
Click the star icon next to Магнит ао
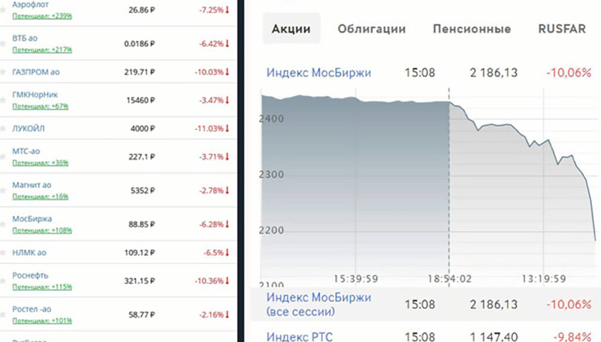click(x=3, y=191)
